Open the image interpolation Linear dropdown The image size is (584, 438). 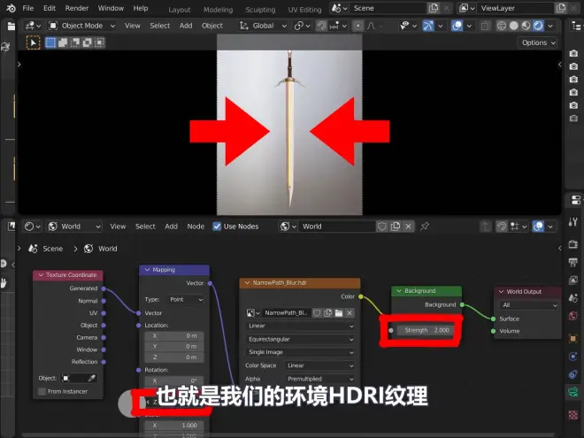[x=300, y=326]
